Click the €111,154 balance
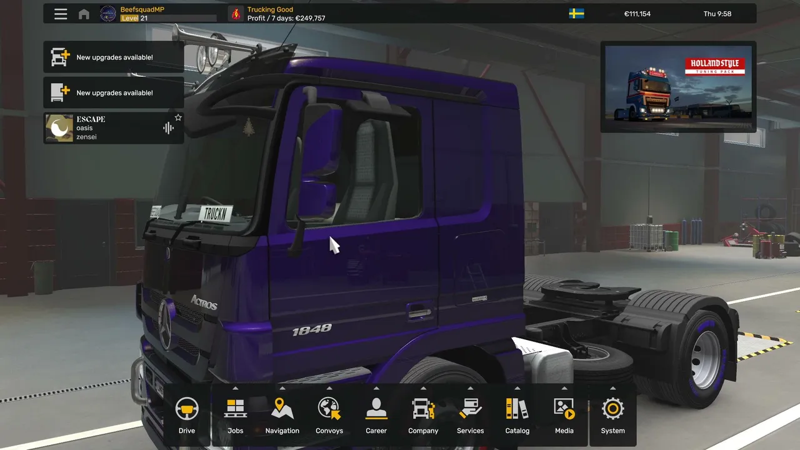The height and width of the screenshot is (450, 800). [x=637, y=14]
